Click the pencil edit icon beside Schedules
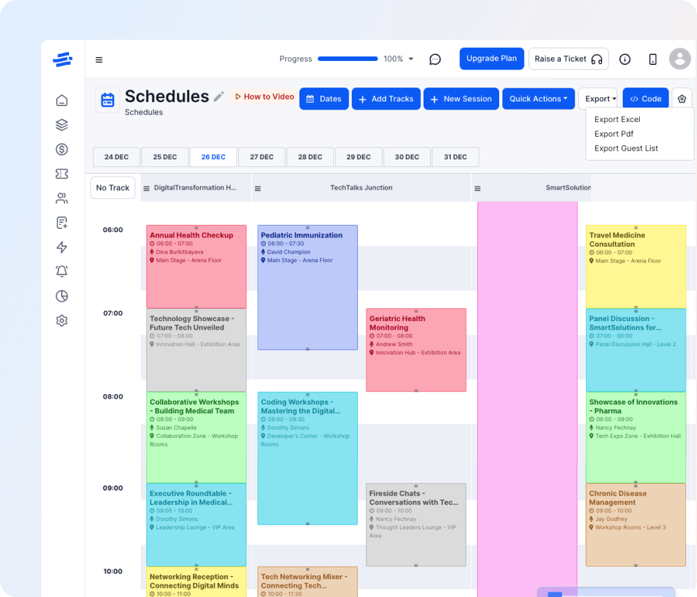 pyautogui.click(x=218, y=97)
